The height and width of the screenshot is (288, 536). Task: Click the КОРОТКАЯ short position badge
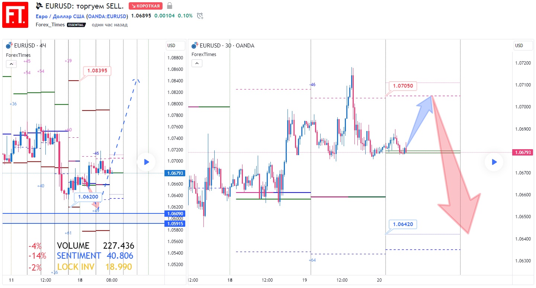[x=145, y=6]
